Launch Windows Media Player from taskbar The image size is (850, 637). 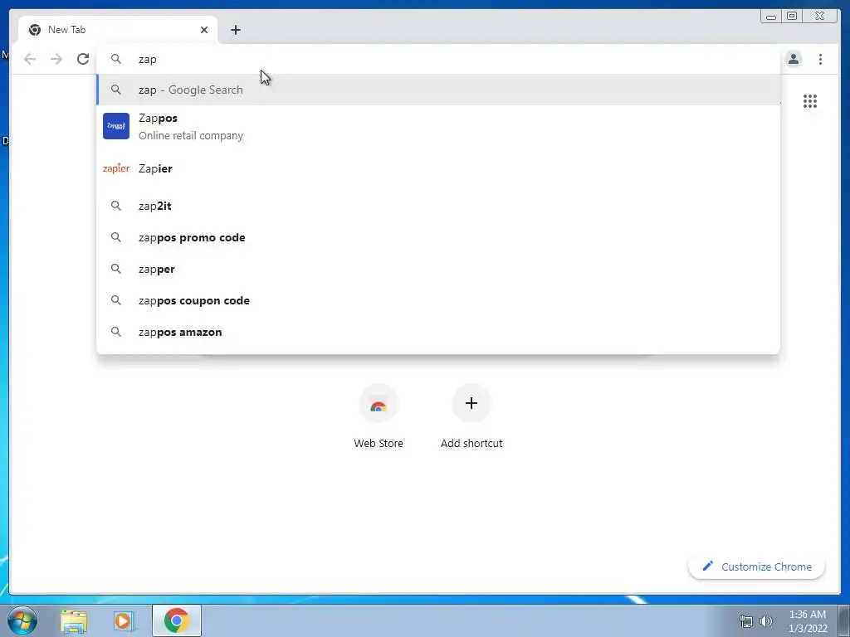point(124,621)
